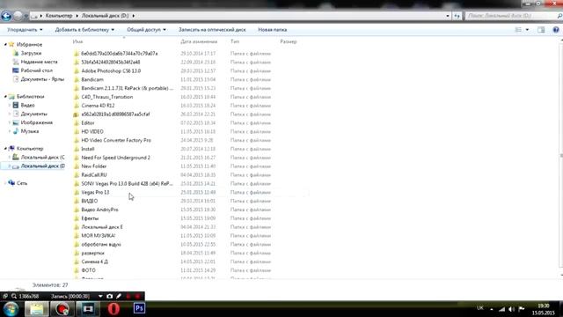This screenshot has width=563, height=317.
Task: Sort by the Тип column header
Action: click(235, 41)
